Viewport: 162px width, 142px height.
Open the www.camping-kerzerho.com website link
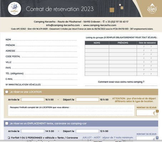coord(100,25)
